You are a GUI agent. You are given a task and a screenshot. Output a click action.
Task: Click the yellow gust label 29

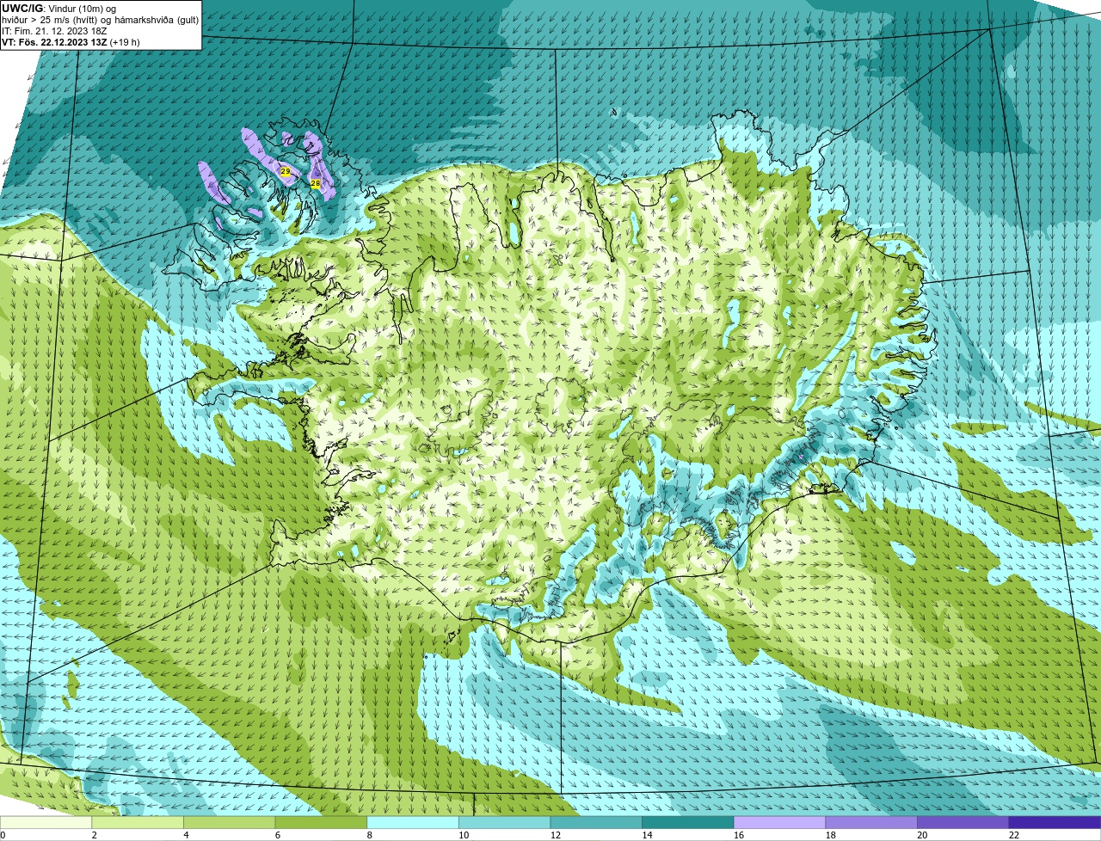(286, 172)
